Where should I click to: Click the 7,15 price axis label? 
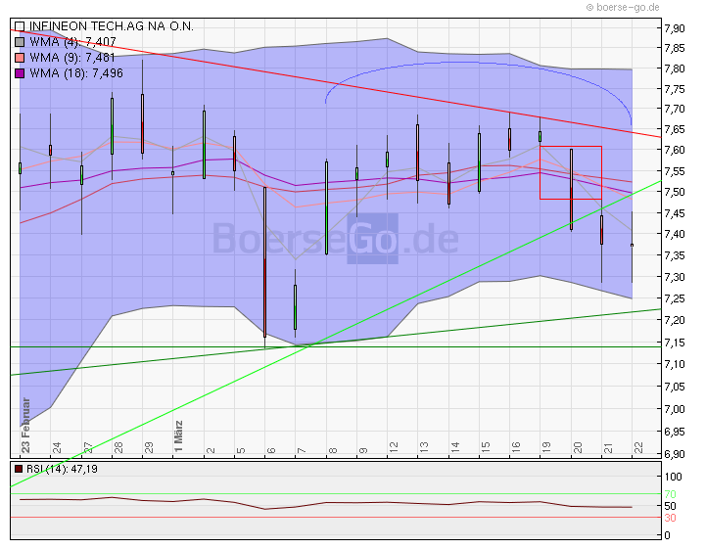(x=675, y=343)
